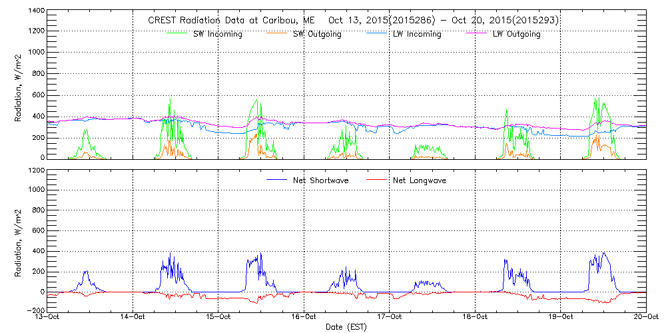
Task: Click the "LW Incoming" legend label
Action: pos(417,34)
